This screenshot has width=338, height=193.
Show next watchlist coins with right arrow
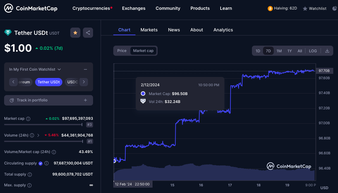pos(84,82)
